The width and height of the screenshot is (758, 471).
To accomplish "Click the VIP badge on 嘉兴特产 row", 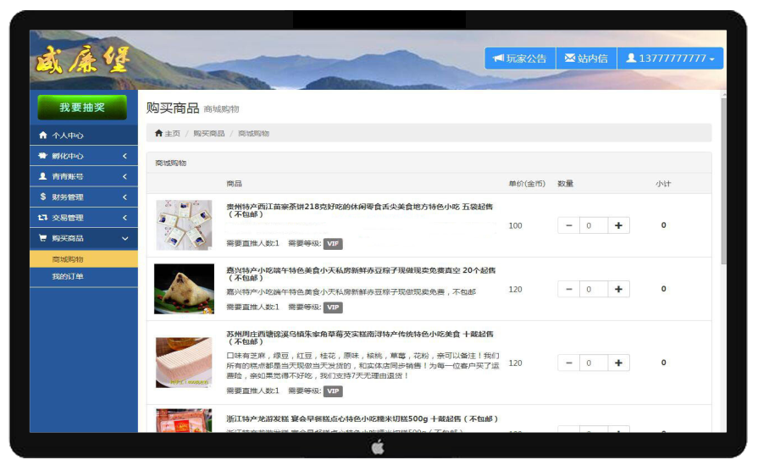I will click(x=333, y=308).
